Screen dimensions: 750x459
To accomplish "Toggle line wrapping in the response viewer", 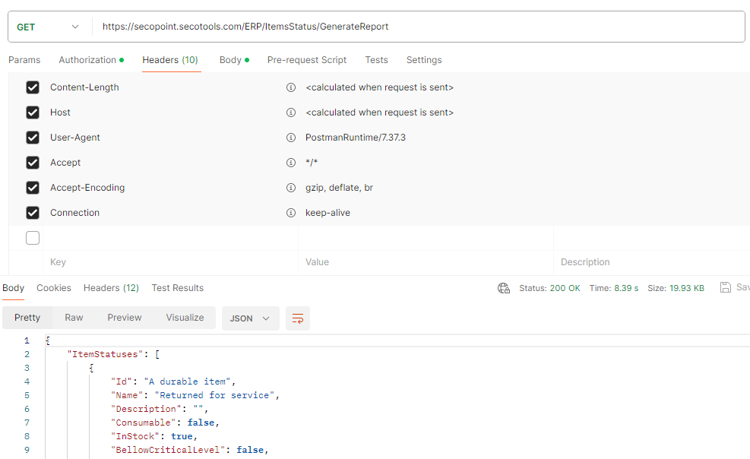I will pyautogui.click(x=297, y=318).
